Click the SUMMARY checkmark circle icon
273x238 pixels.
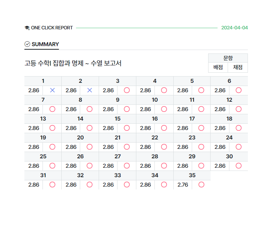(27, 44)
